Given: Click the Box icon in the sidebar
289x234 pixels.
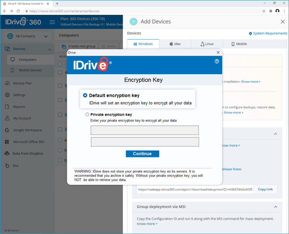Looking at the screenshot, I should (7, 165).
